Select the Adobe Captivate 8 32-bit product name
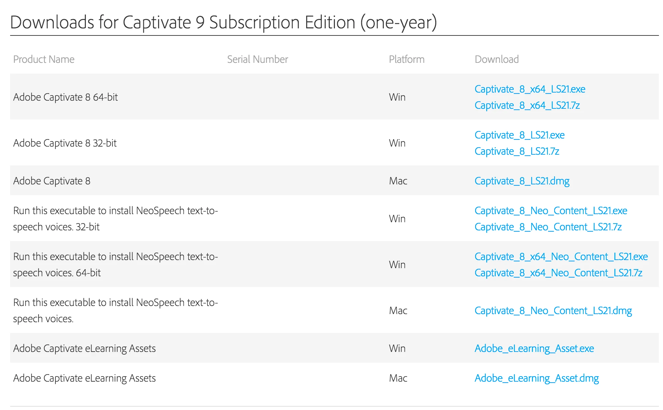The height and width of the screenshot is (410, 663). coord(65,143)
